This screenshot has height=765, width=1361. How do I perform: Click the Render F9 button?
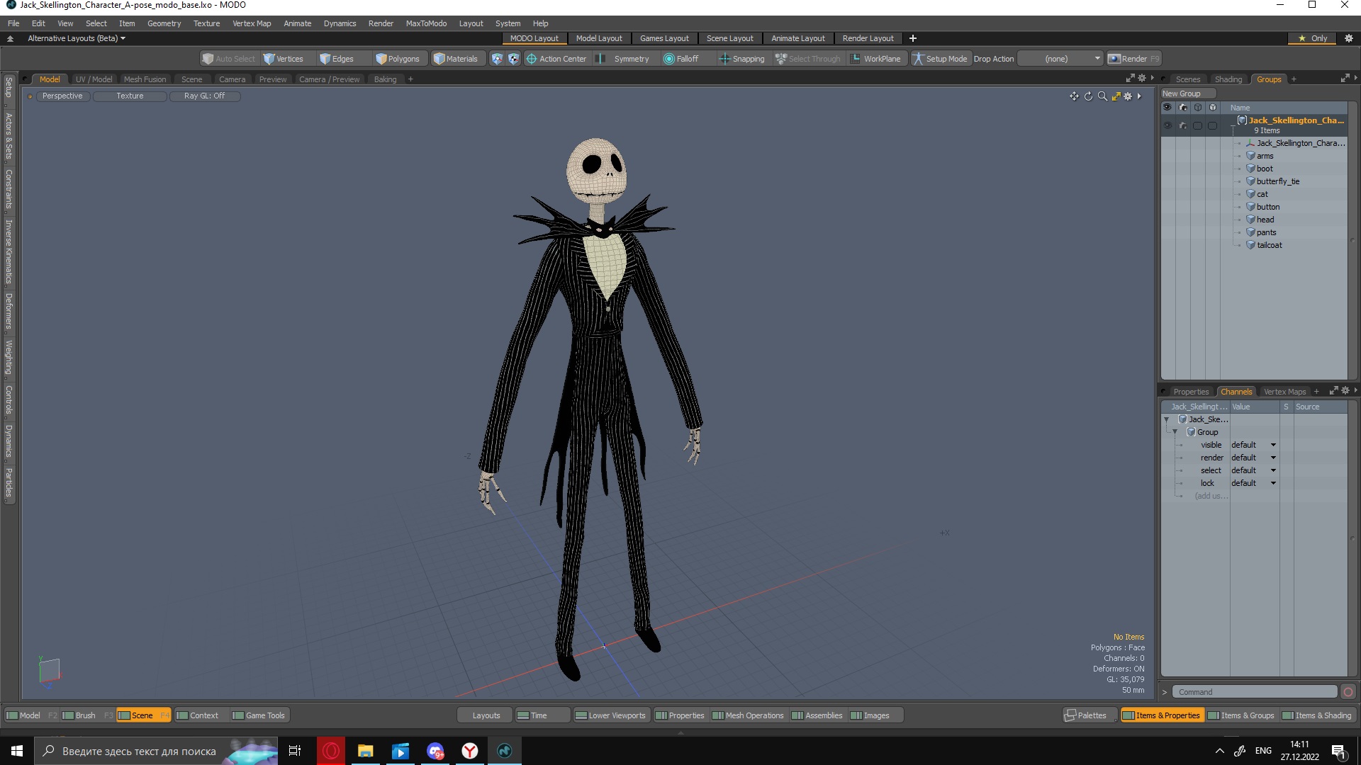click(x=1134, y=59)
